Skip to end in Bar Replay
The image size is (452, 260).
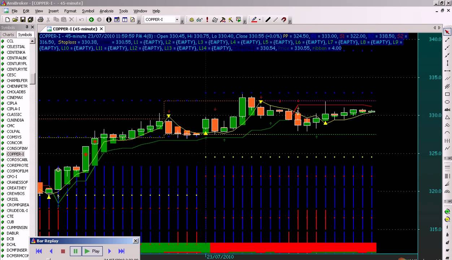121,251
